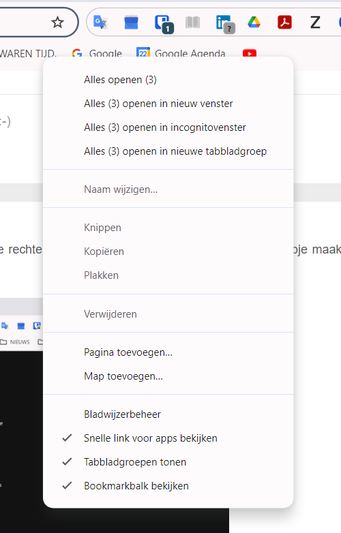The height and width of the screenshot is (533, 341).
Task: Click the gray open book extension icon
Action: coord(192,22)
